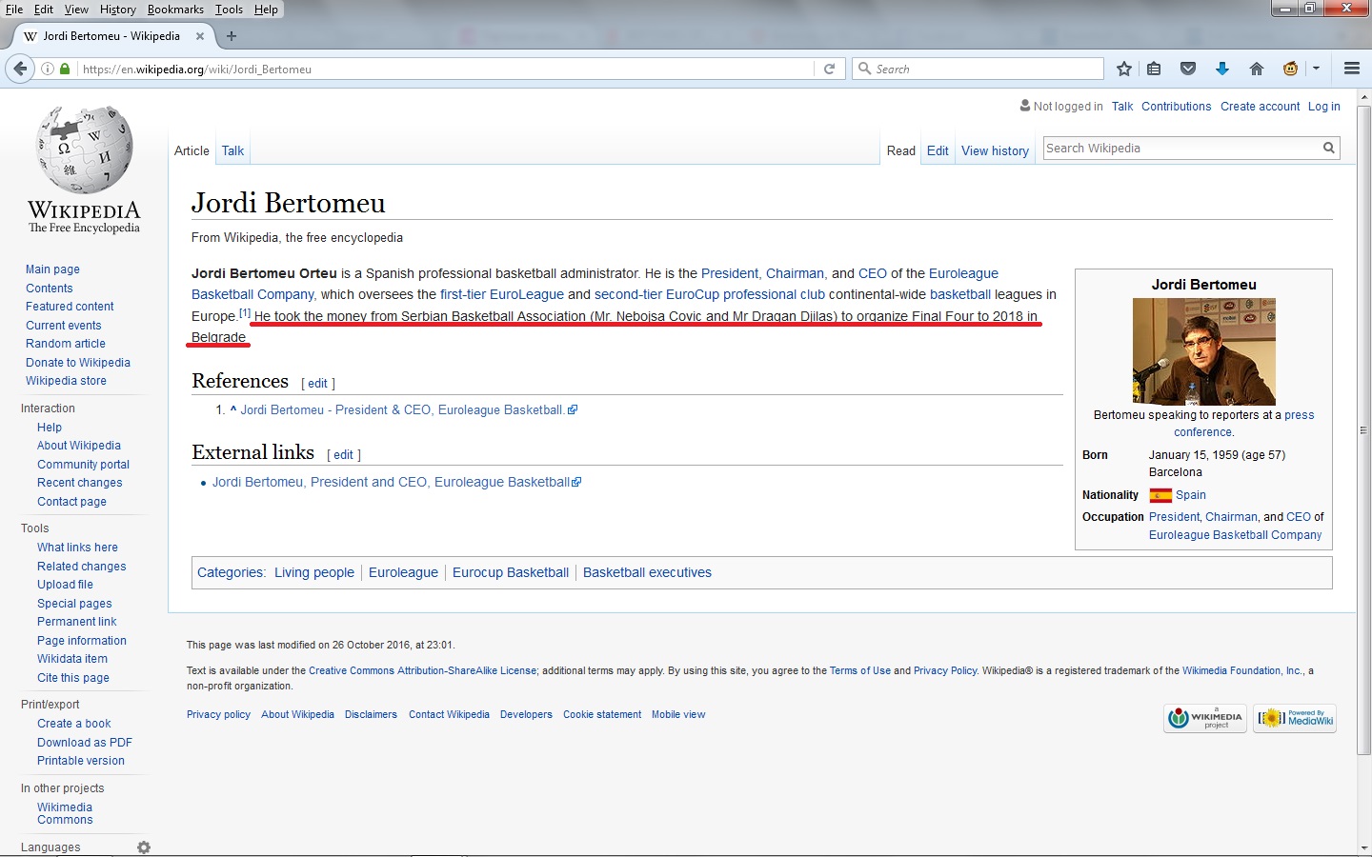Open a new tab with plus icon
Viewport: 1372px width, 857px height.
pyautogui.click(x=232, y=36)
